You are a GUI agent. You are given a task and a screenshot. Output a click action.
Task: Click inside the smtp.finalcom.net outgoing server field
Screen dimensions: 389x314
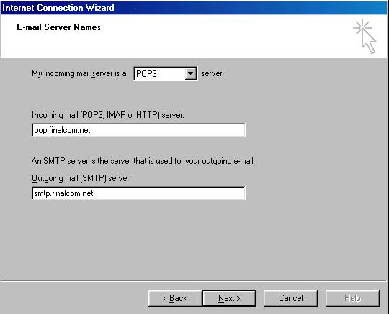(x=139, y=193)
